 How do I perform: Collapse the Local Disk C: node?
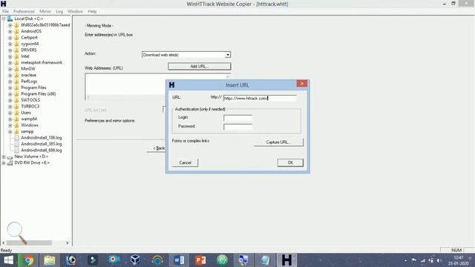point(4,19)
